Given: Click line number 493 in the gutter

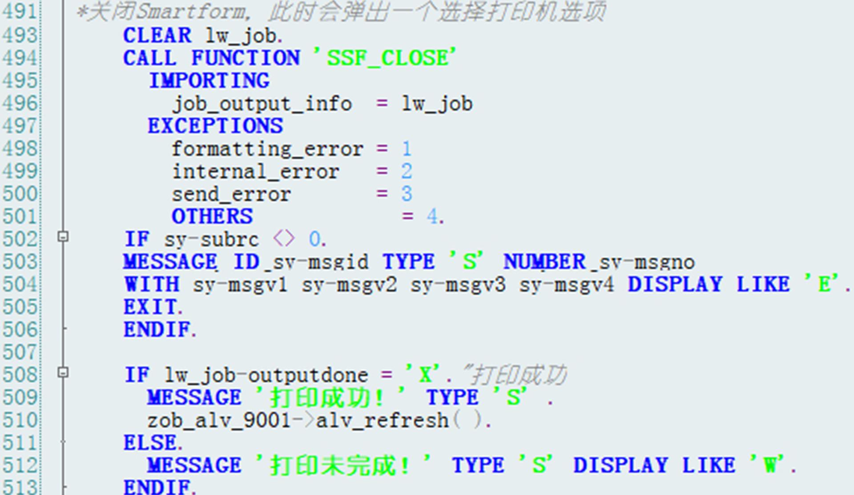Looking at the screenshot, I should tap(19, 36).
